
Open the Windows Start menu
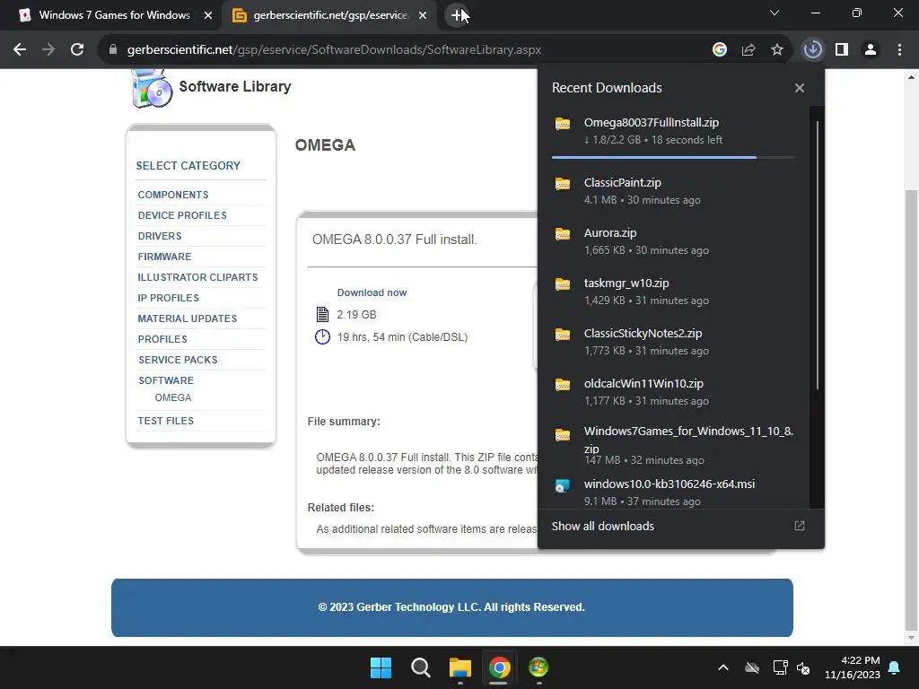point(381,667)
